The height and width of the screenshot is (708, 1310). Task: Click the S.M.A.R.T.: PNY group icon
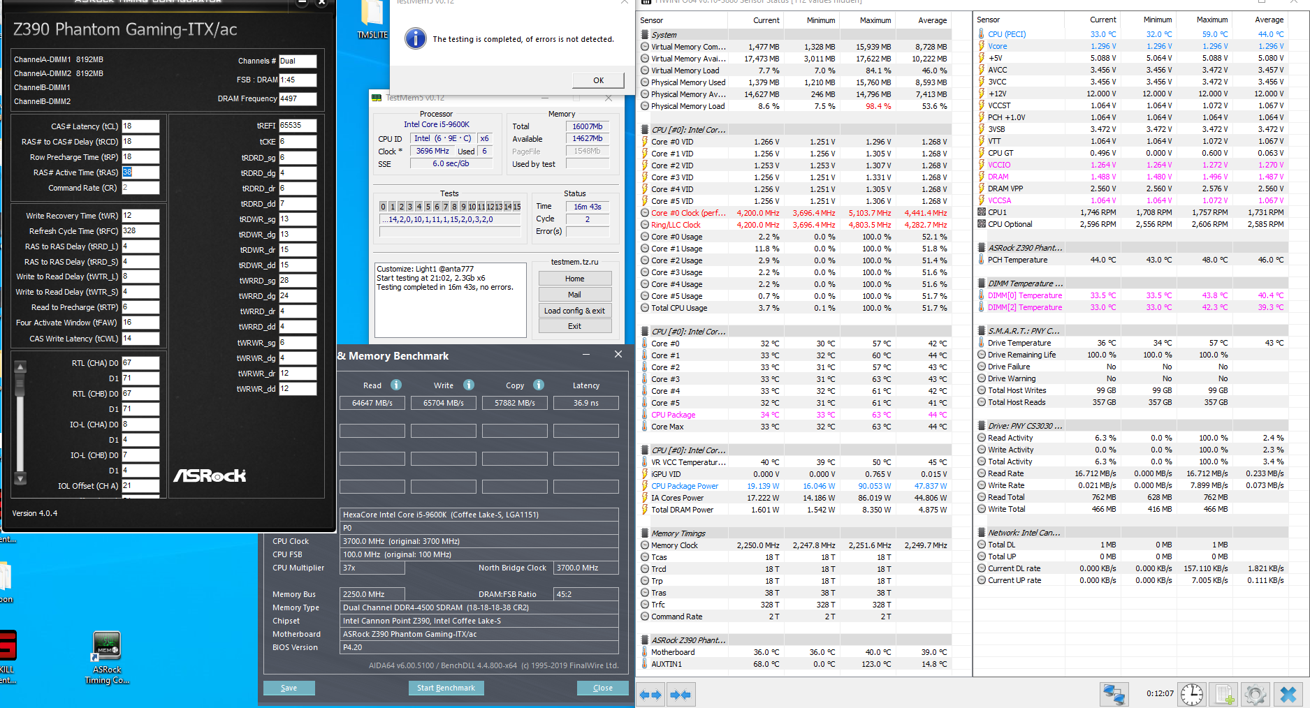click(x=981, y=331)
